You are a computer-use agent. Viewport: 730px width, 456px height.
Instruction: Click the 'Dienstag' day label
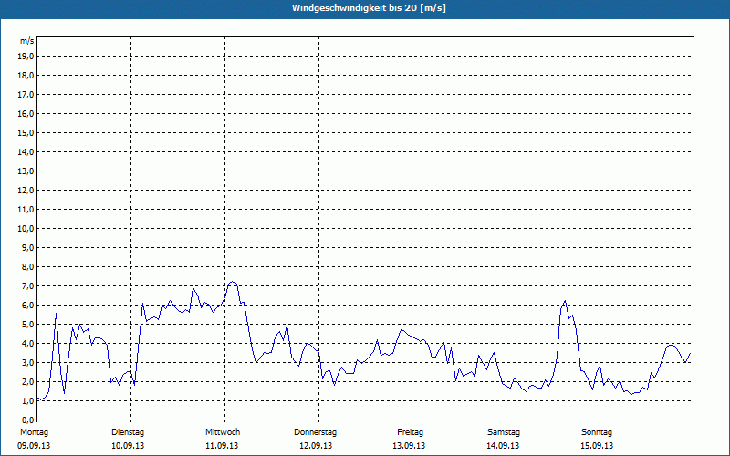click(128, 432)
